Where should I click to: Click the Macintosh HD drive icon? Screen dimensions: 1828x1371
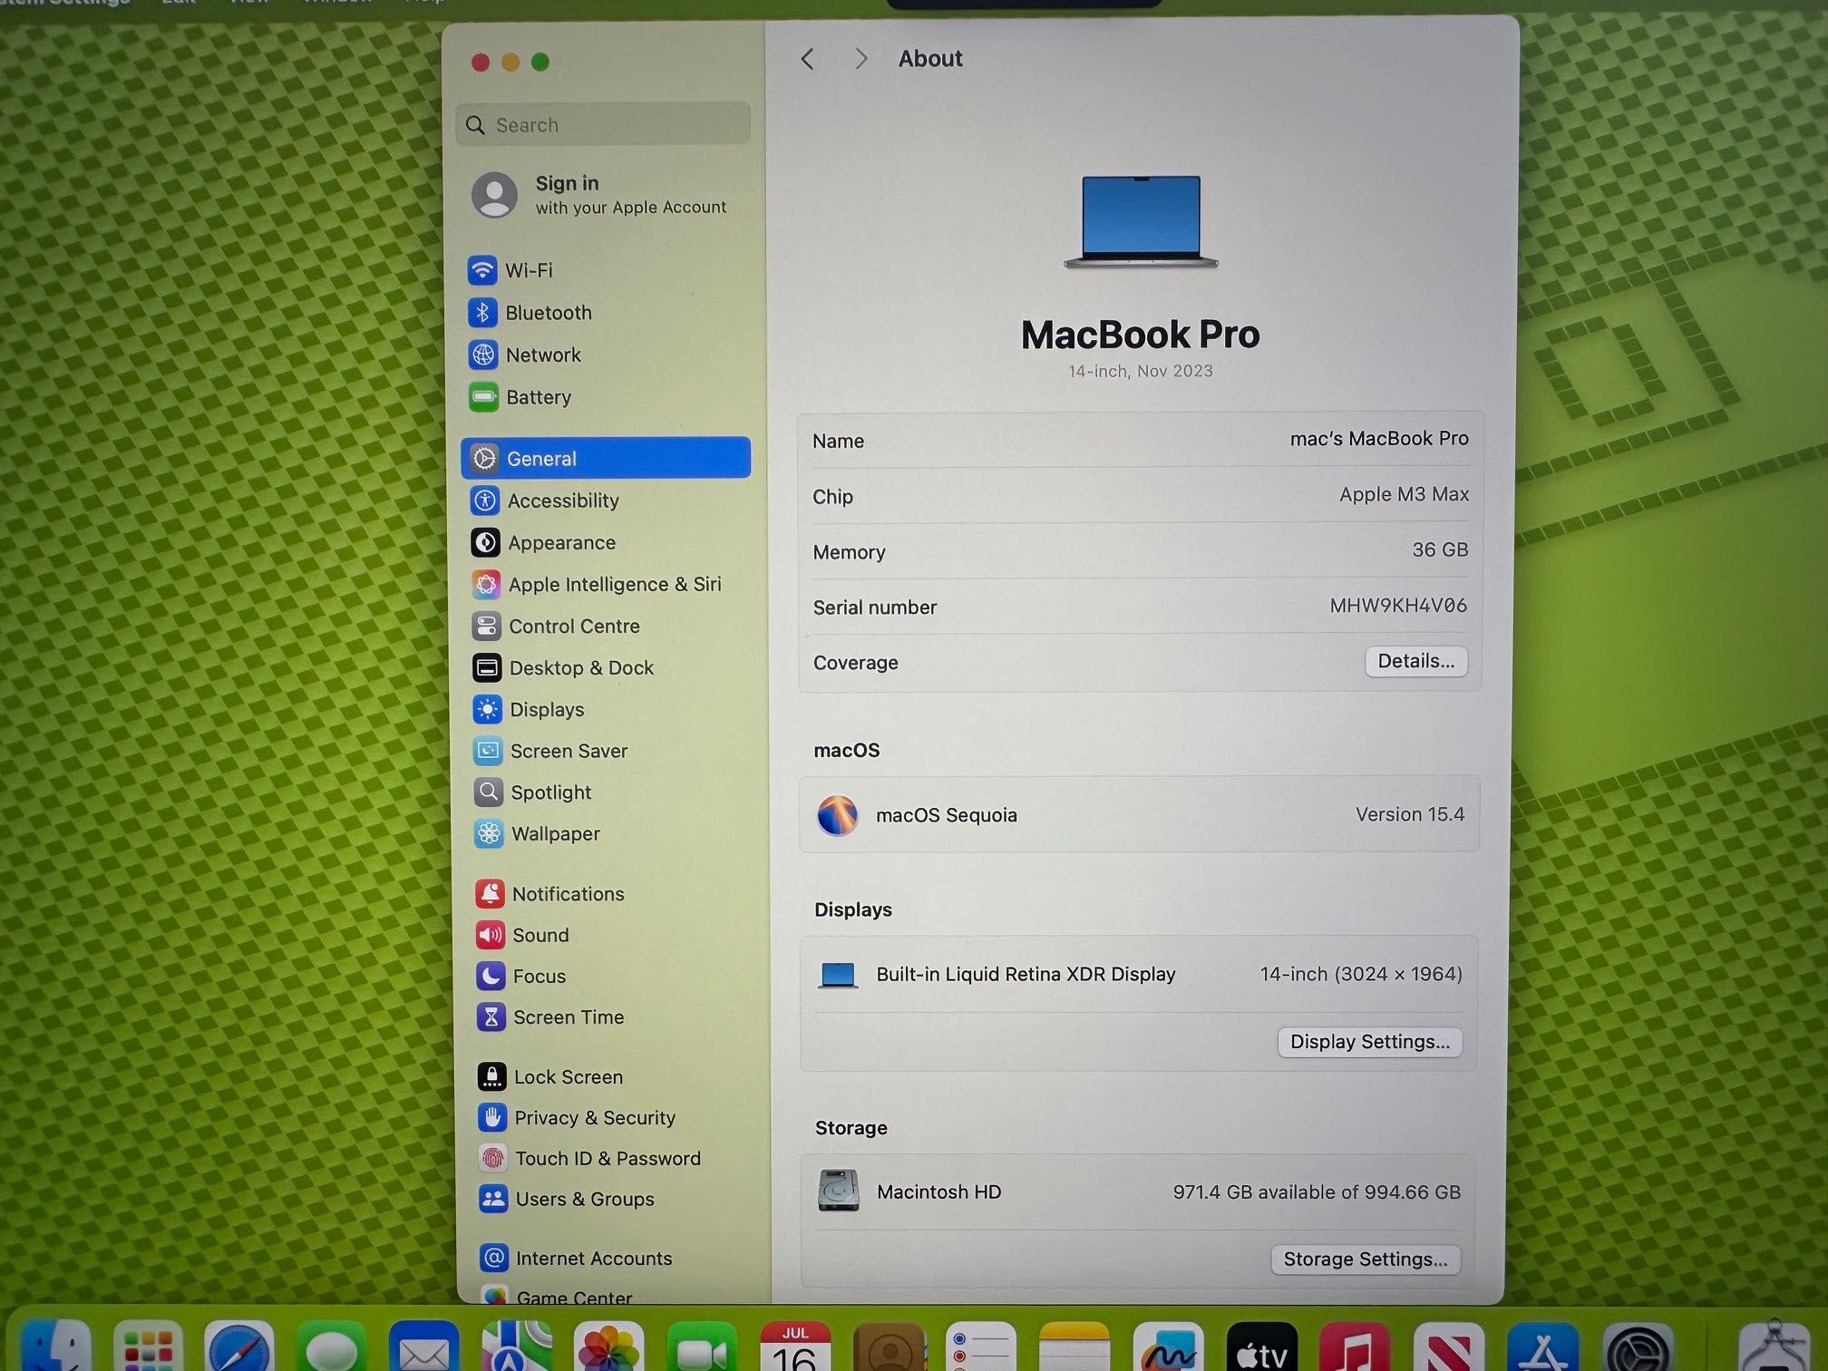point(838,1191)
